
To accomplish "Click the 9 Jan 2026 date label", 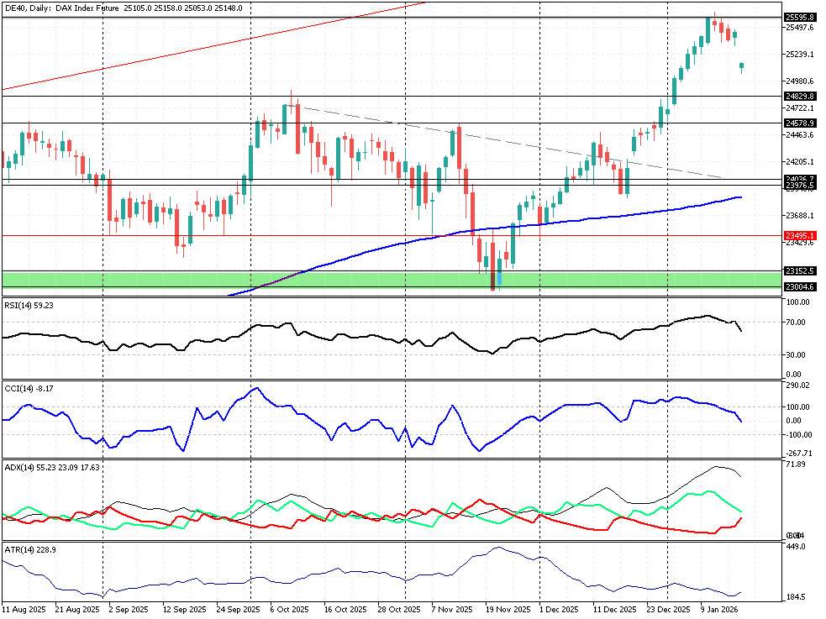I will pyautogui.click(x=719, y=608).
